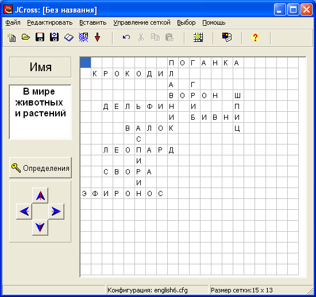The image size is (316, 297).
Task: Click the Определения button with key
Action: click(x=40, y=168)
